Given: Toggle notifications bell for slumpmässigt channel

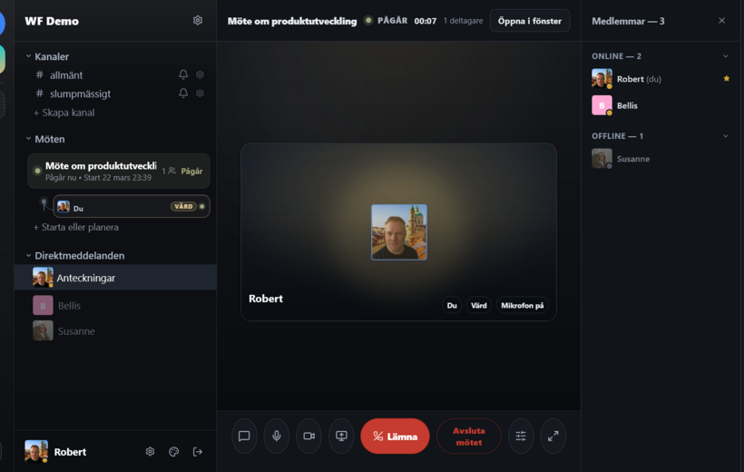Looking at the screenshot, I should 183,93.
